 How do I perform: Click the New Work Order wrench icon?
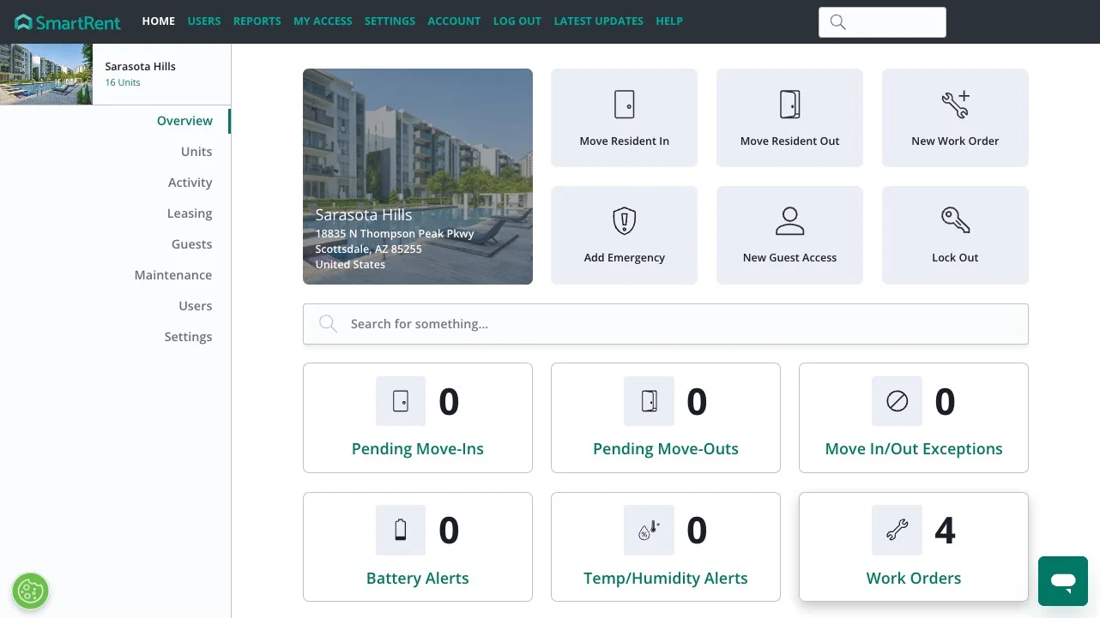point(956,105)
